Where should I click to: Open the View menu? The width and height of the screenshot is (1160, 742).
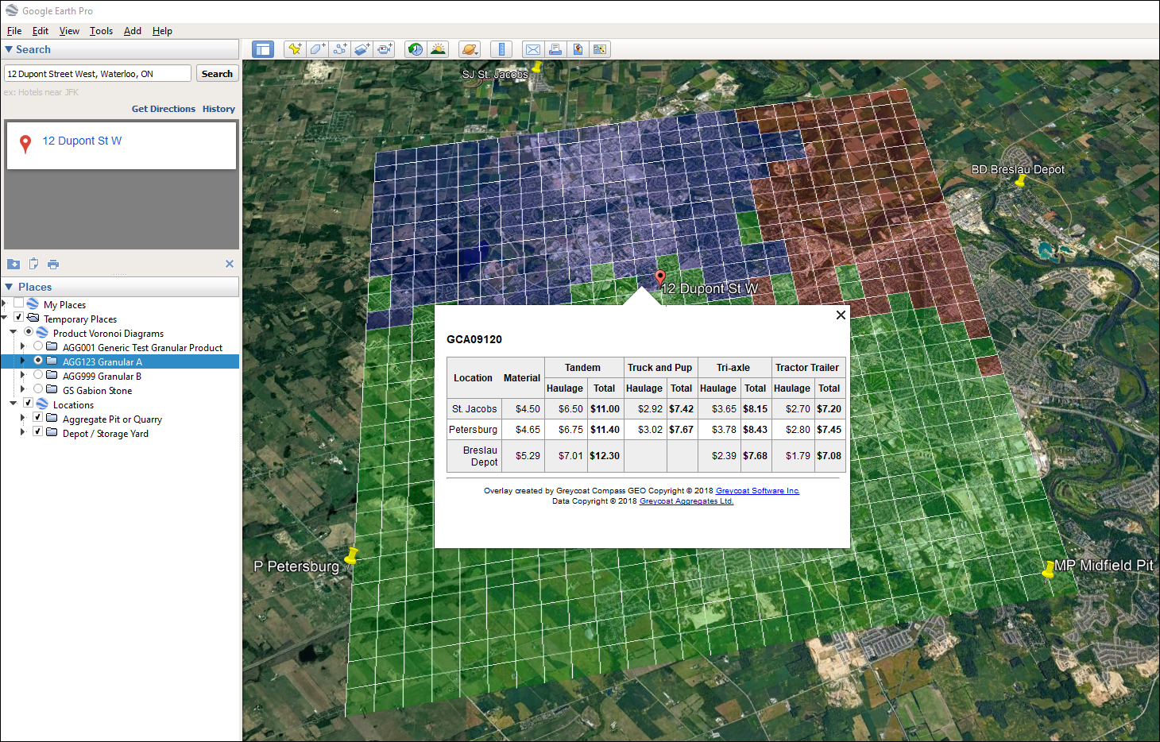[69, 31]
